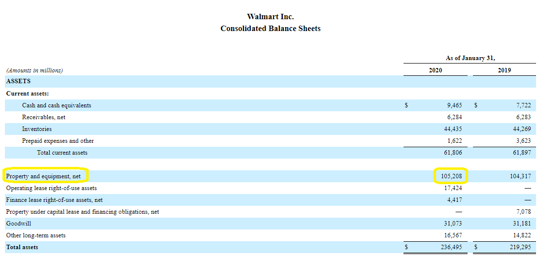Click the As of January 31 header
The height and width of the screenshot is (259, 539).
coord(470,58)
